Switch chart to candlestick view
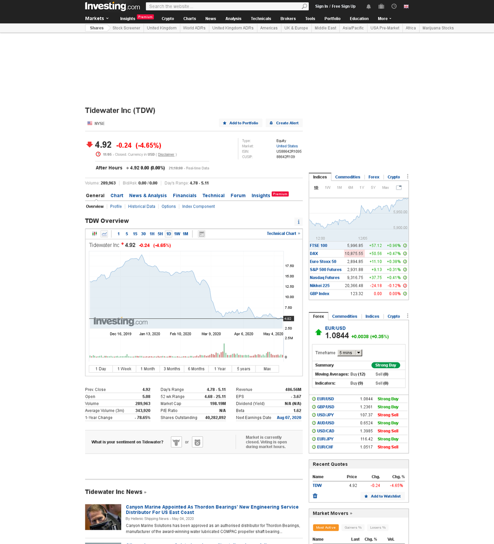Viewport: 494px width, 544px height. point(95,234)
